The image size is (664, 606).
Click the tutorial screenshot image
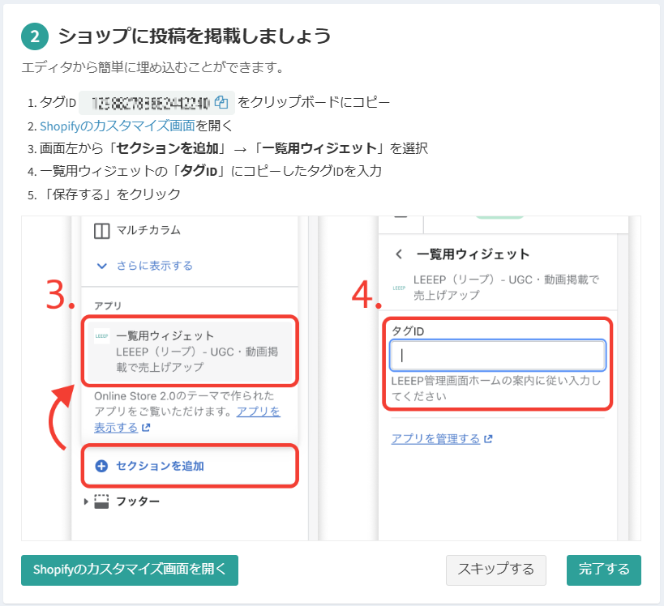click(x=331, y=378)
